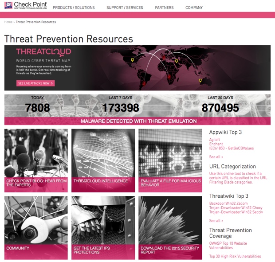Image resolution: width=275 pixels, height=262 pixels.
Task: Open the Enchant Appwiki link
Action: 216,144
